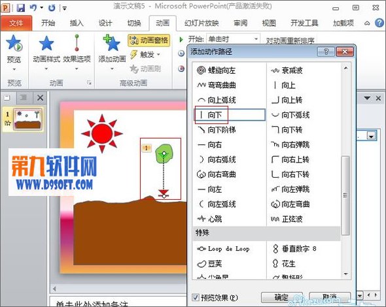Screen dimensions: 386x307
Task: Select the green seed shape on slide
Action: tap(164, 154)
